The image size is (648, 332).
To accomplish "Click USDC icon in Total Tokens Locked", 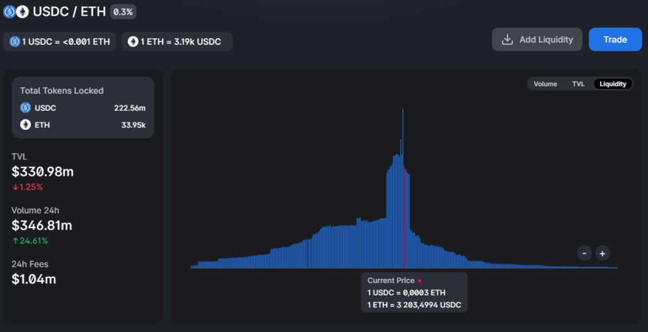I will [x=25, y=108].
